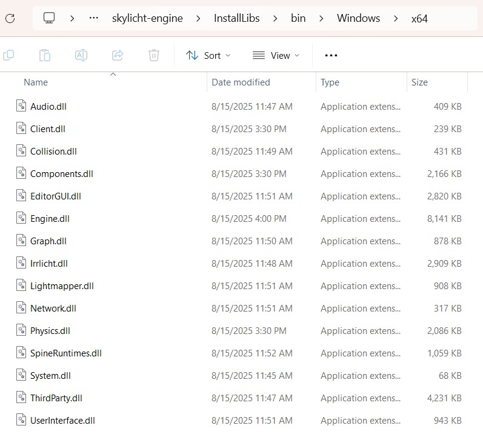Open the See more toolbar menu

point(331,55)
